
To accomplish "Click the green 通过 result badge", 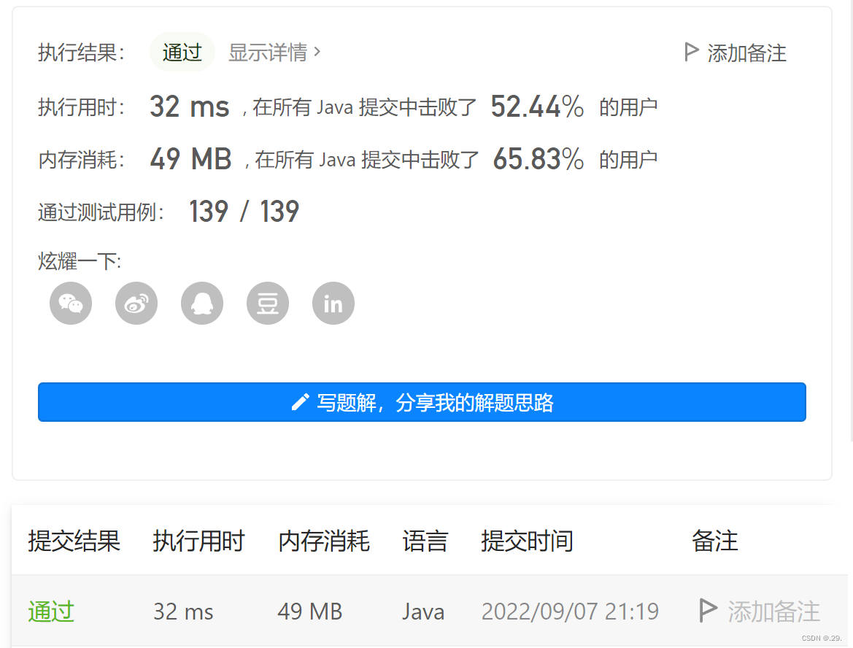I will pos(182,52).
